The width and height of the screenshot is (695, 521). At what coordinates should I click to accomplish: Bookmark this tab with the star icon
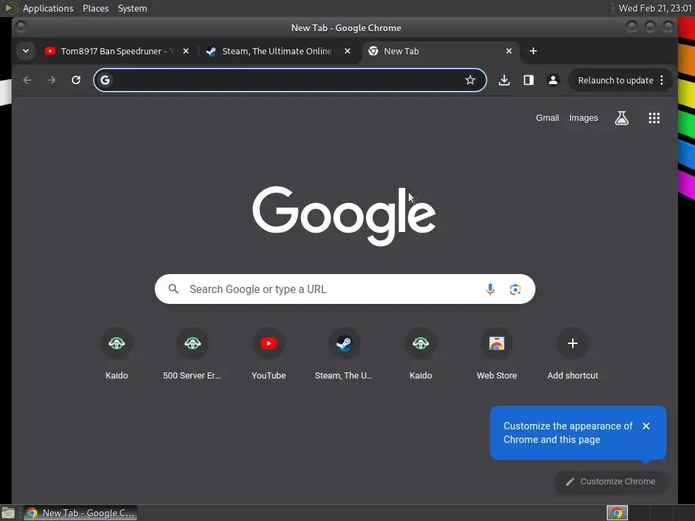[x=470, y=80]
